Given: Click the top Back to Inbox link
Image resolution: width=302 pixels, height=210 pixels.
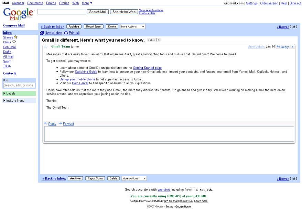Looking at the screenshot, I should (53, 27).
